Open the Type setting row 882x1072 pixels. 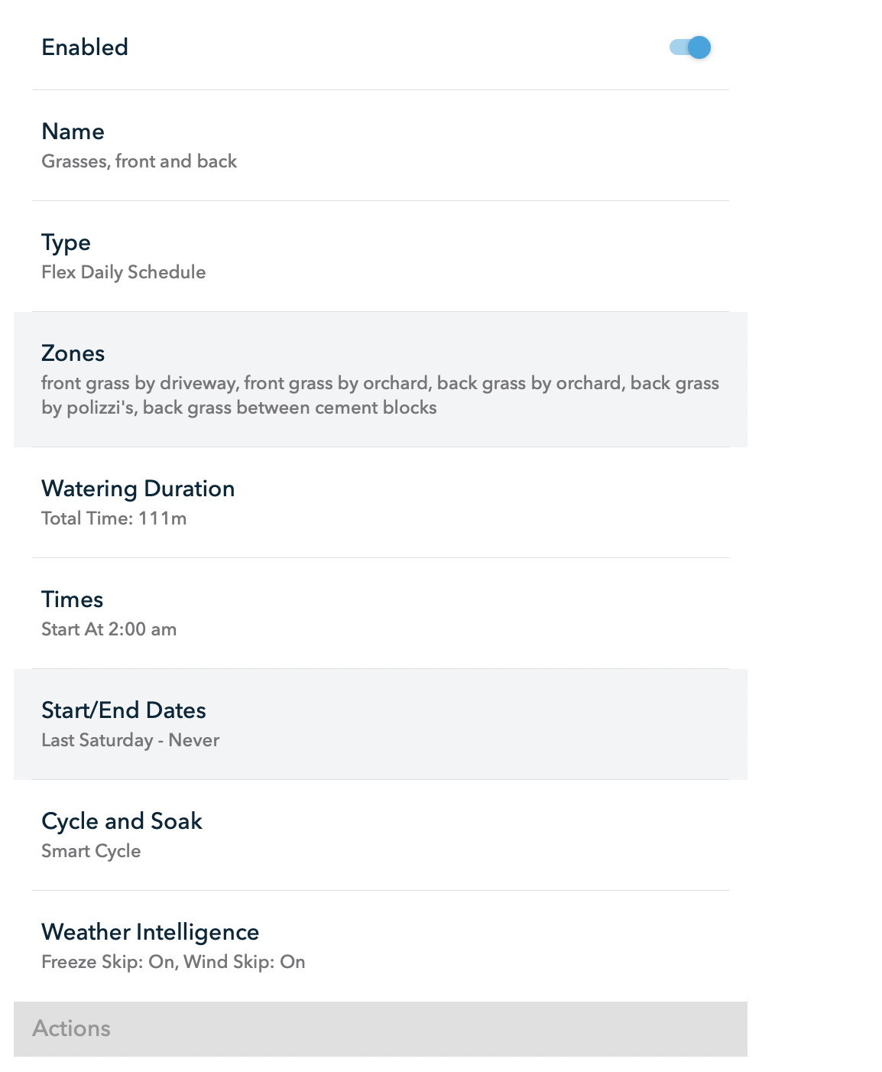381,256
